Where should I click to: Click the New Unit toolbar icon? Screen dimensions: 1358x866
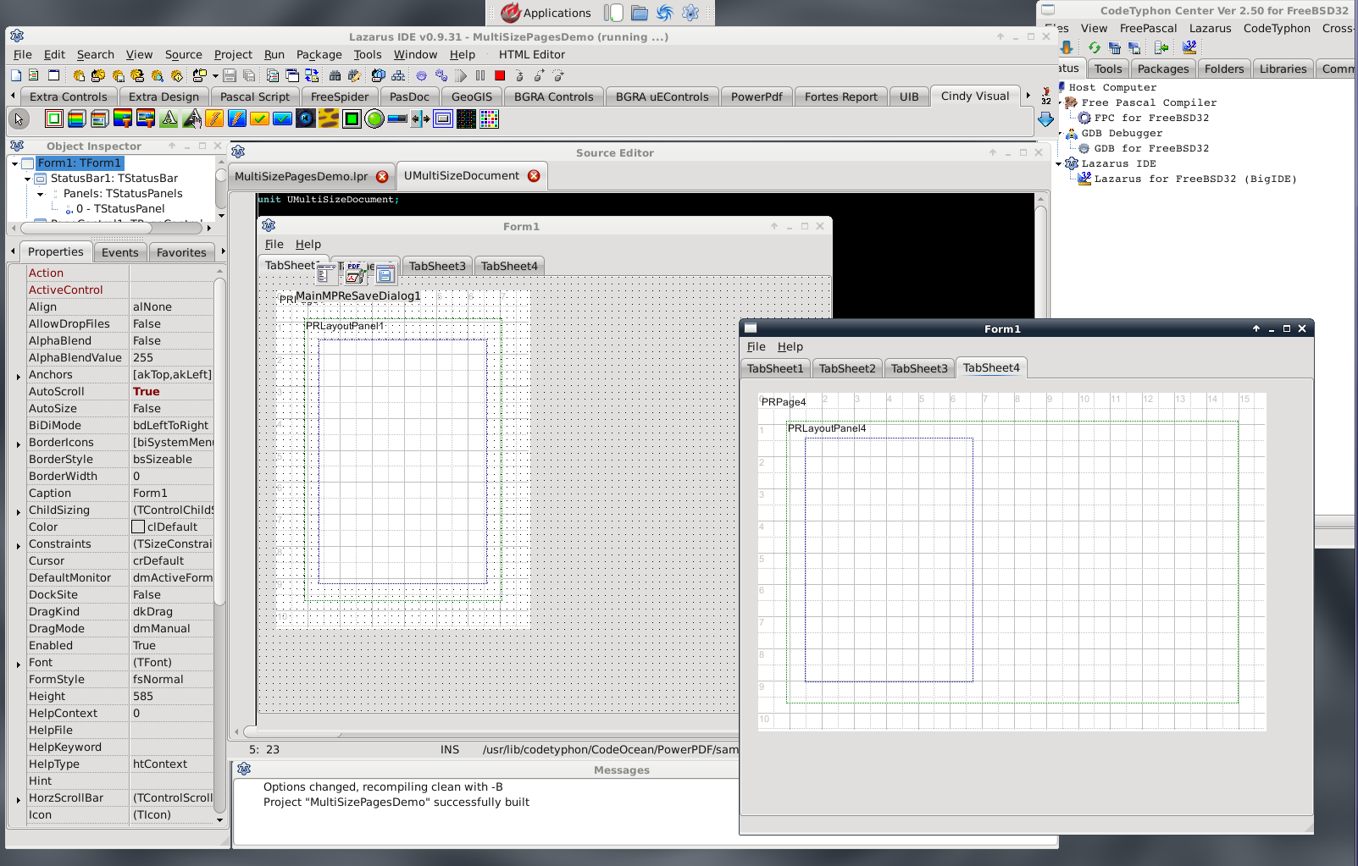click(33, 75)
